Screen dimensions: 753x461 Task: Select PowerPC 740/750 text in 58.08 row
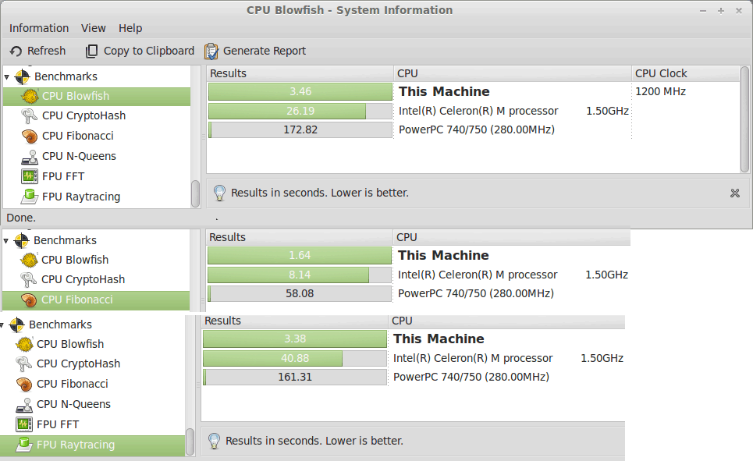coord(475,293)
